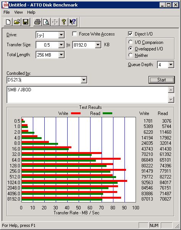
Task: Click the move crosshair toolbar icon
Action: click(55, 22)
